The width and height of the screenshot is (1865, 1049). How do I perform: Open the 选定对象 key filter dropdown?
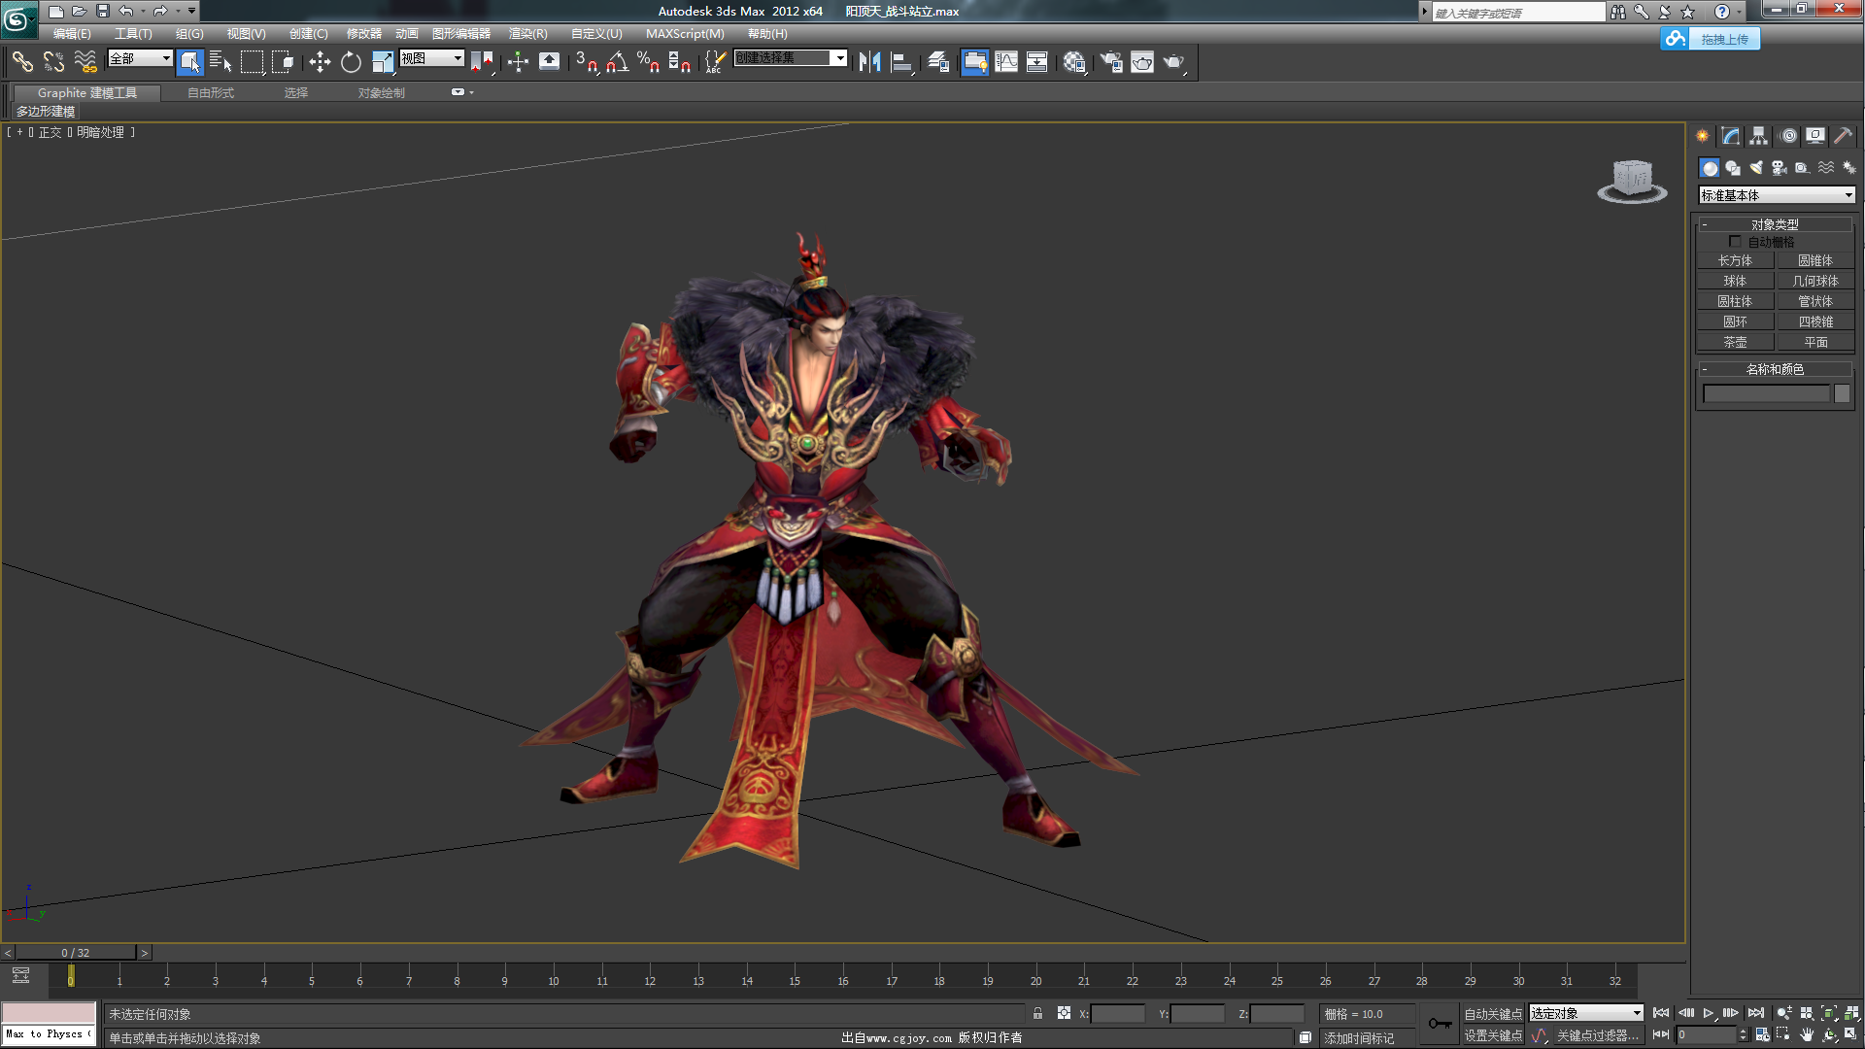point(1586,1013)
